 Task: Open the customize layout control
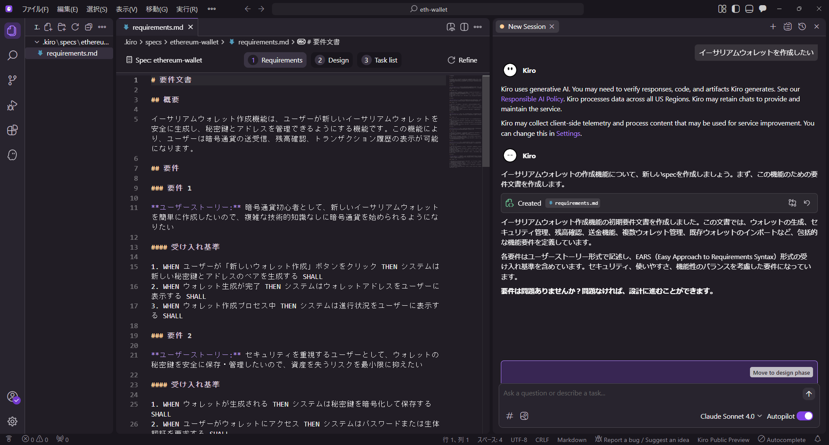coord(722,9)
